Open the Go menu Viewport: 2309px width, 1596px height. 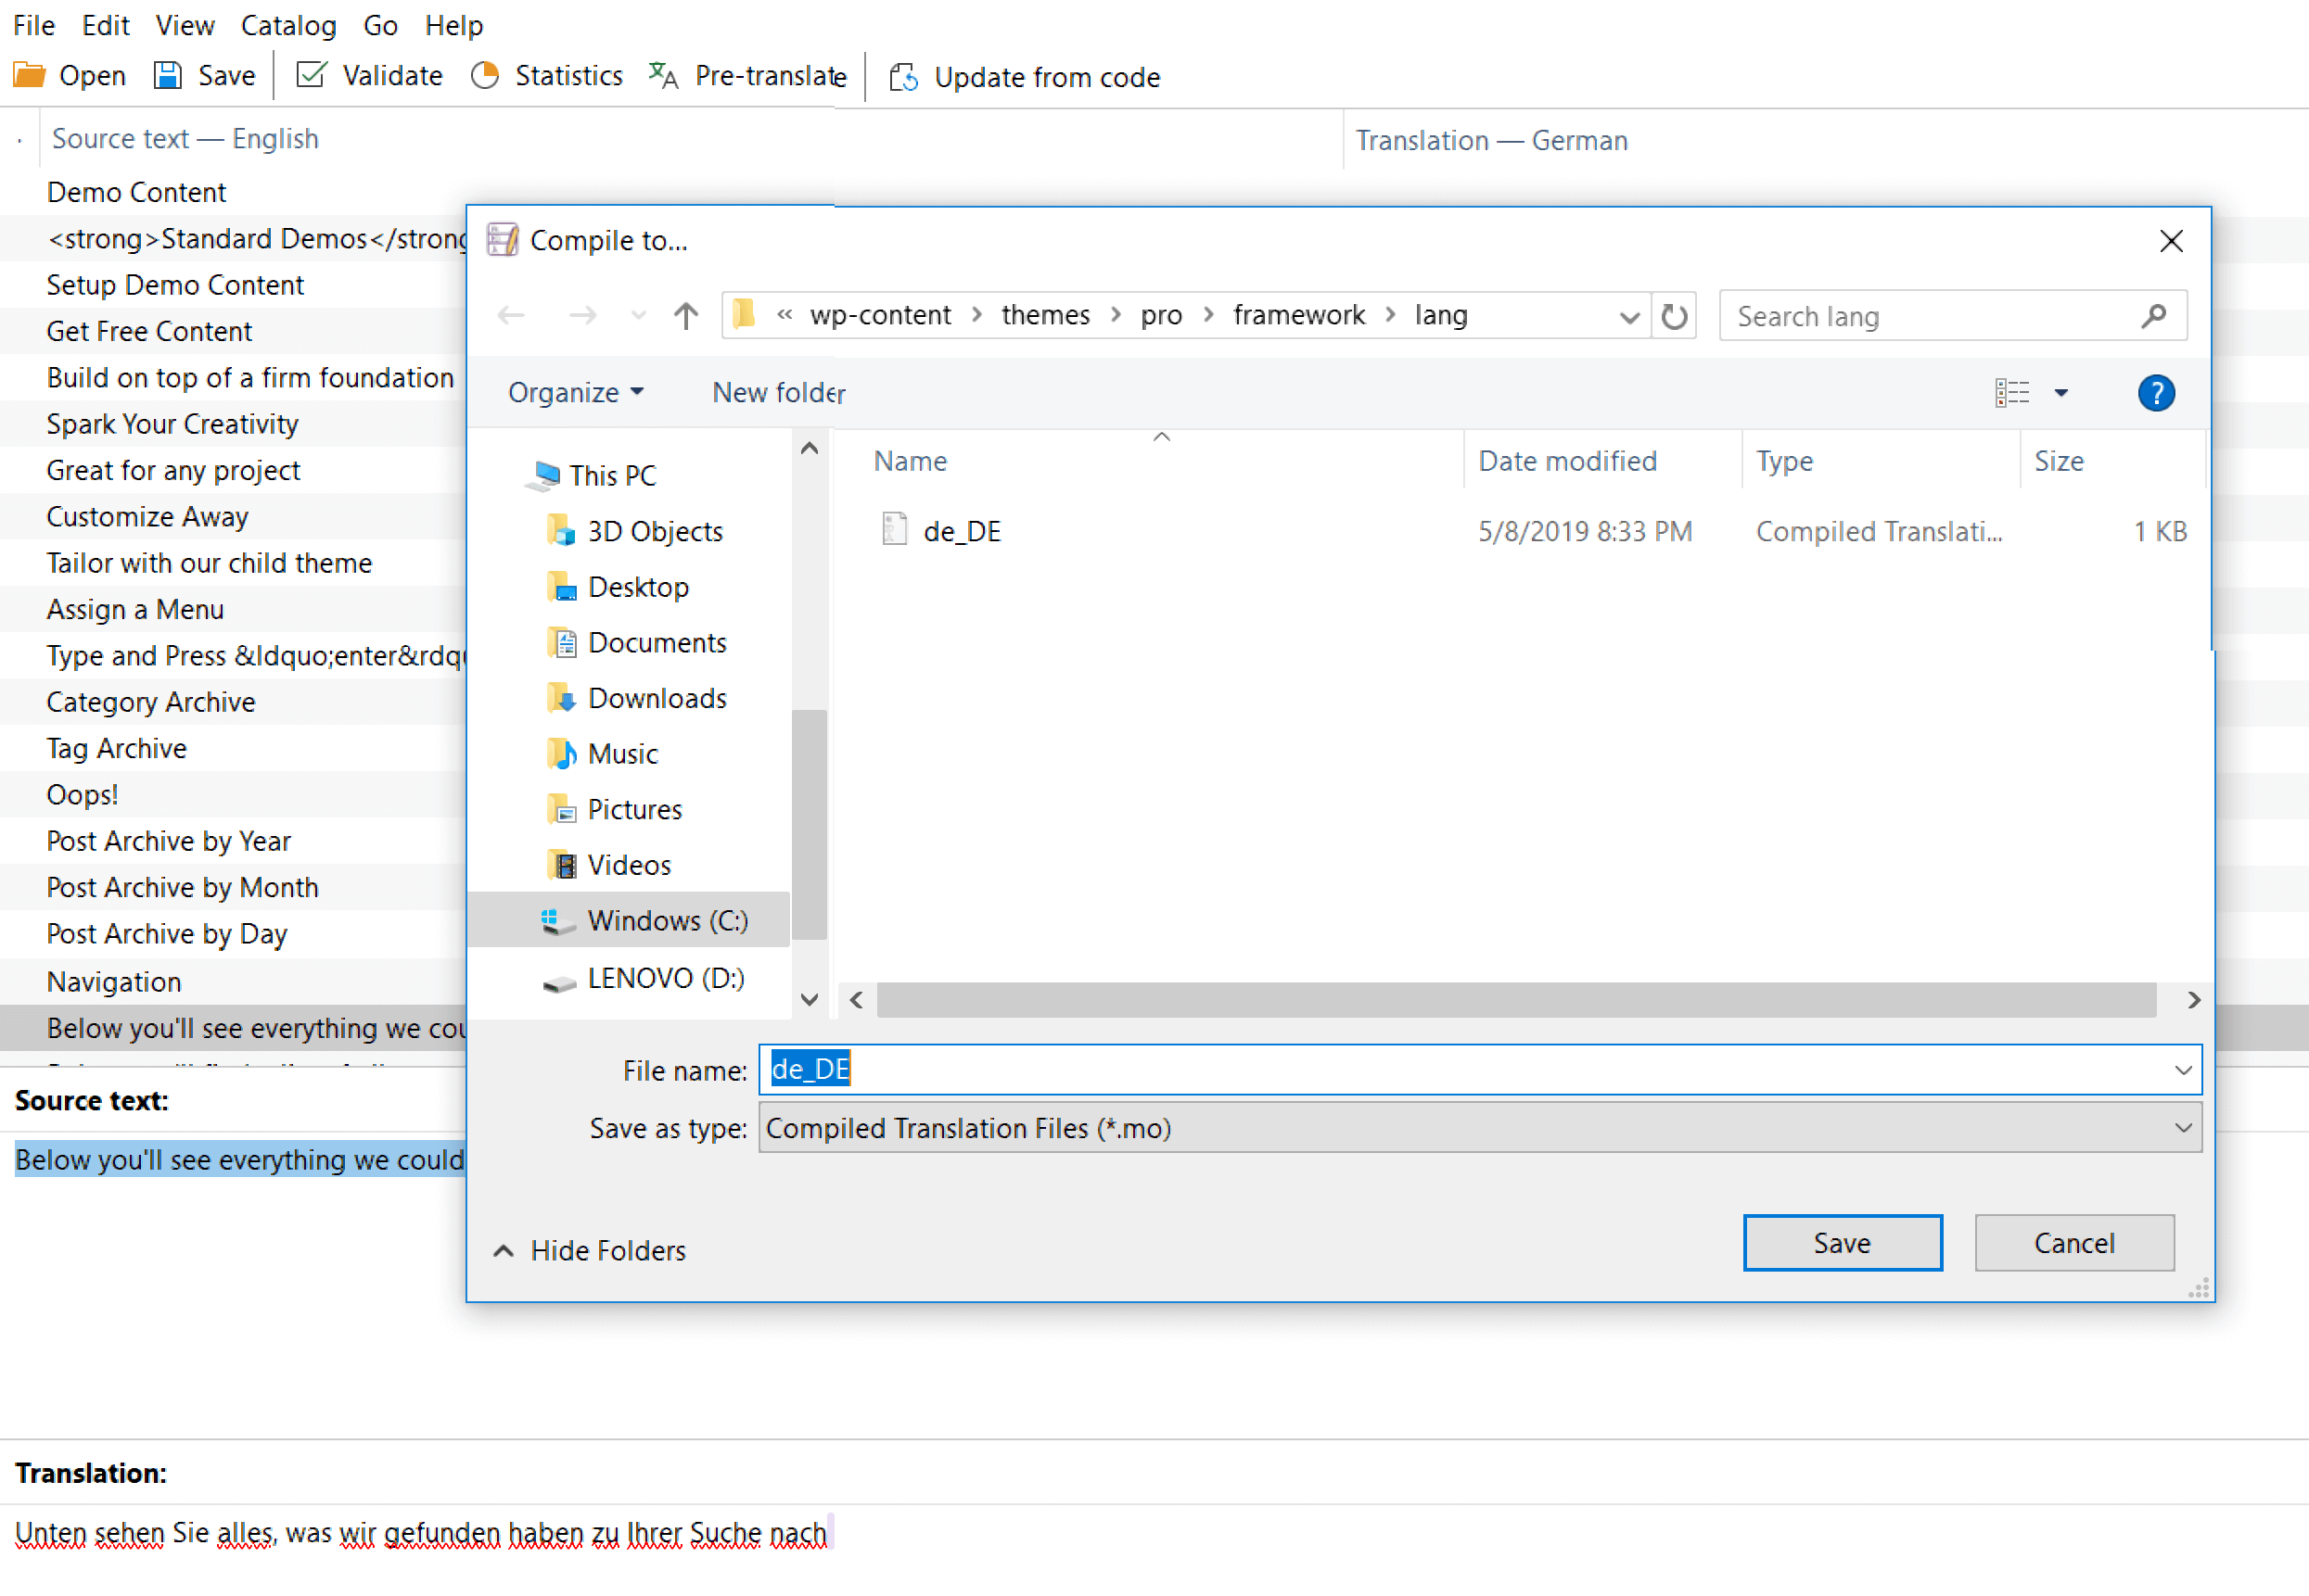click(380, 25)
